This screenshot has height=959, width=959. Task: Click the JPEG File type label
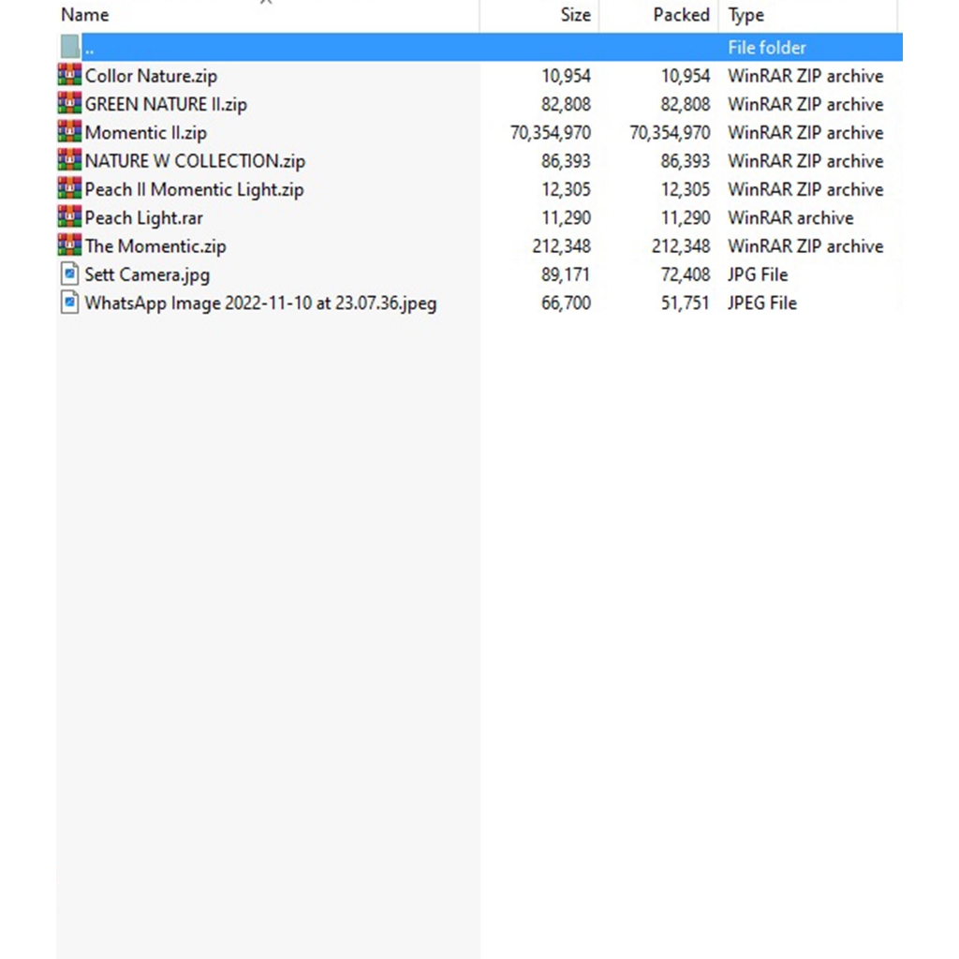(x=762, y=303)
